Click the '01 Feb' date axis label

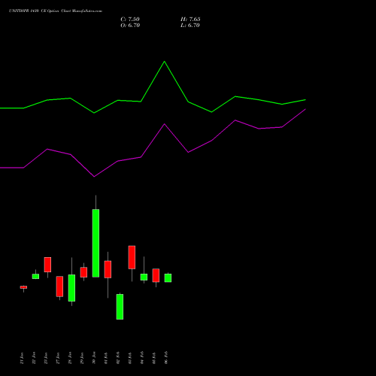pos(106,358)
